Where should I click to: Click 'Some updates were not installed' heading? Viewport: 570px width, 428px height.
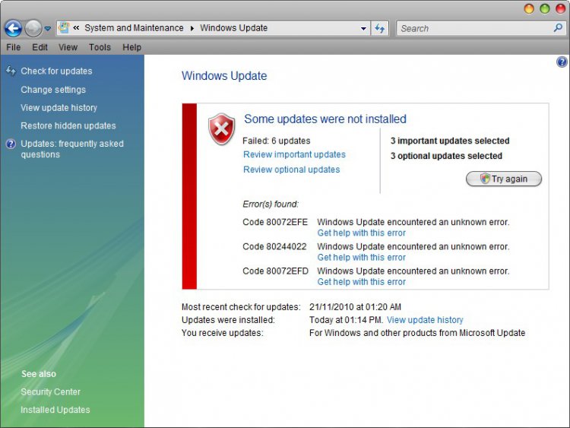325,119
